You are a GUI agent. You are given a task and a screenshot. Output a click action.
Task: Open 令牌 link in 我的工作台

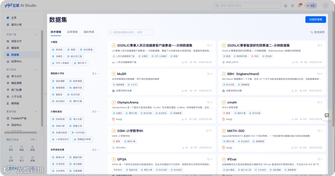[x=33, y=139]
